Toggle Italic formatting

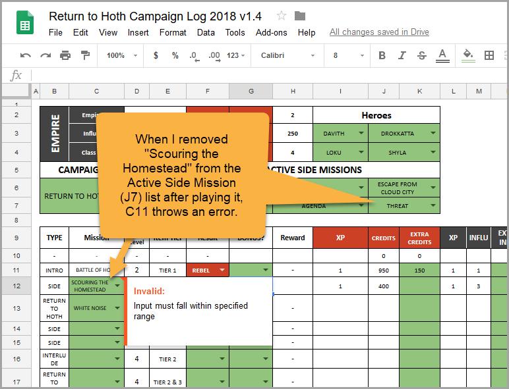pos(402,55)
